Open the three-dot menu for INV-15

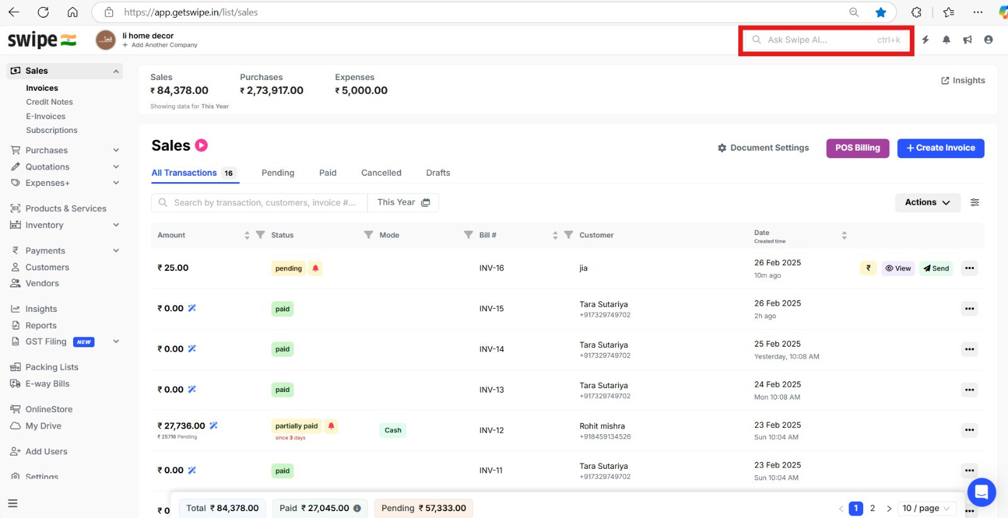click(x=970, y=309)
